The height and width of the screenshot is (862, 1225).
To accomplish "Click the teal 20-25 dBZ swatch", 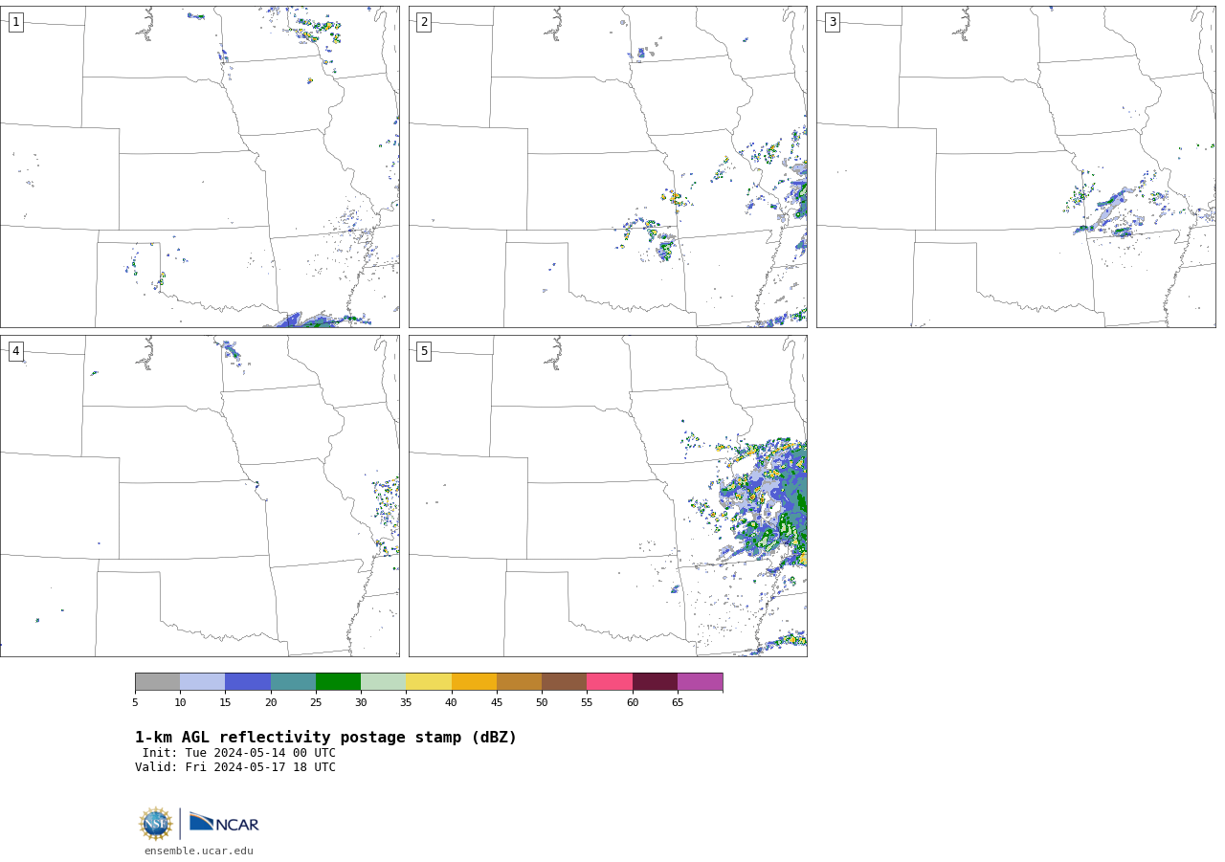I will click(293, 682).
